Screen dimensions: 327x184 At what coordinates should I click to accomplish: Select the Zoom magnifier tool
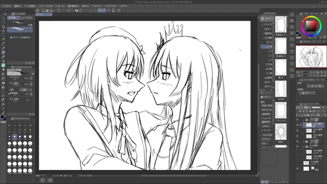click(3, 18)
